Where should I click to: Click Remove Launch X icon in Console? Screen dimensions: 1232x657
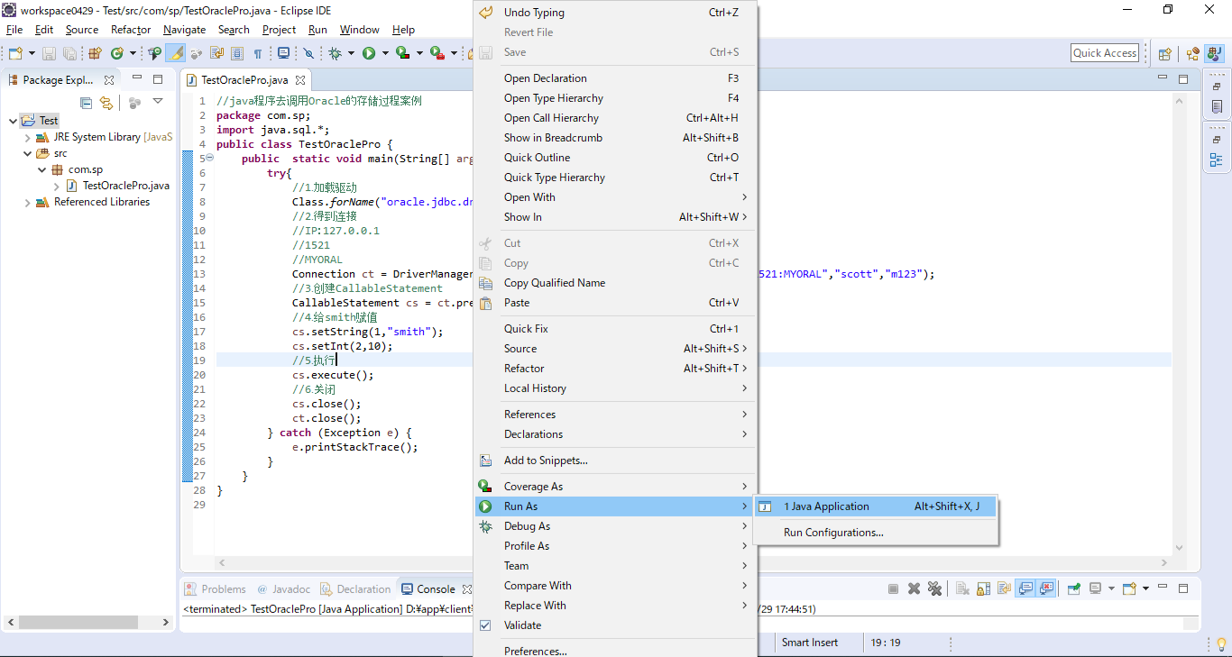click(x=914, y=589)
